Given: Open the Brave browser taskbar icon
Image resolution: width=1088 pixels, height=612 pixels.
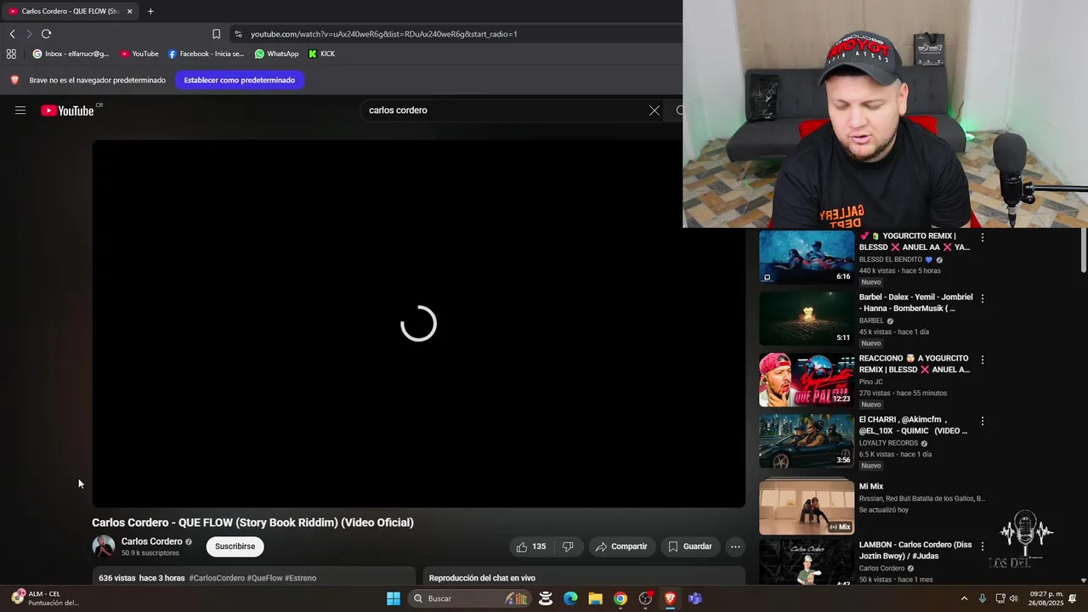Looking at the screenshot, I should click(670, 598).
